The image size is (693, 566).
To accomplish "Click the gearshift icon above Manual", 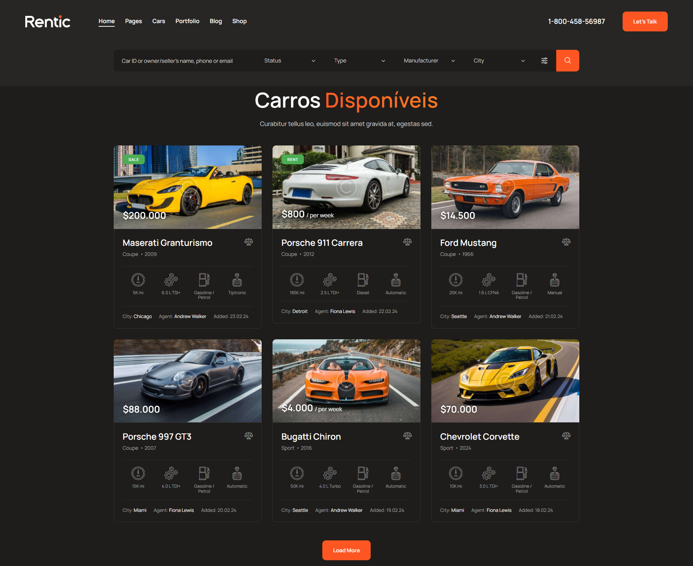I will (555, 280).
